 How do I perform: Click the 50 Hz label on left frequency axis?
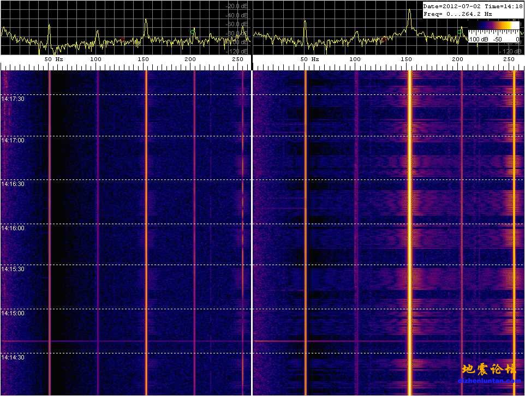point(53,59)
